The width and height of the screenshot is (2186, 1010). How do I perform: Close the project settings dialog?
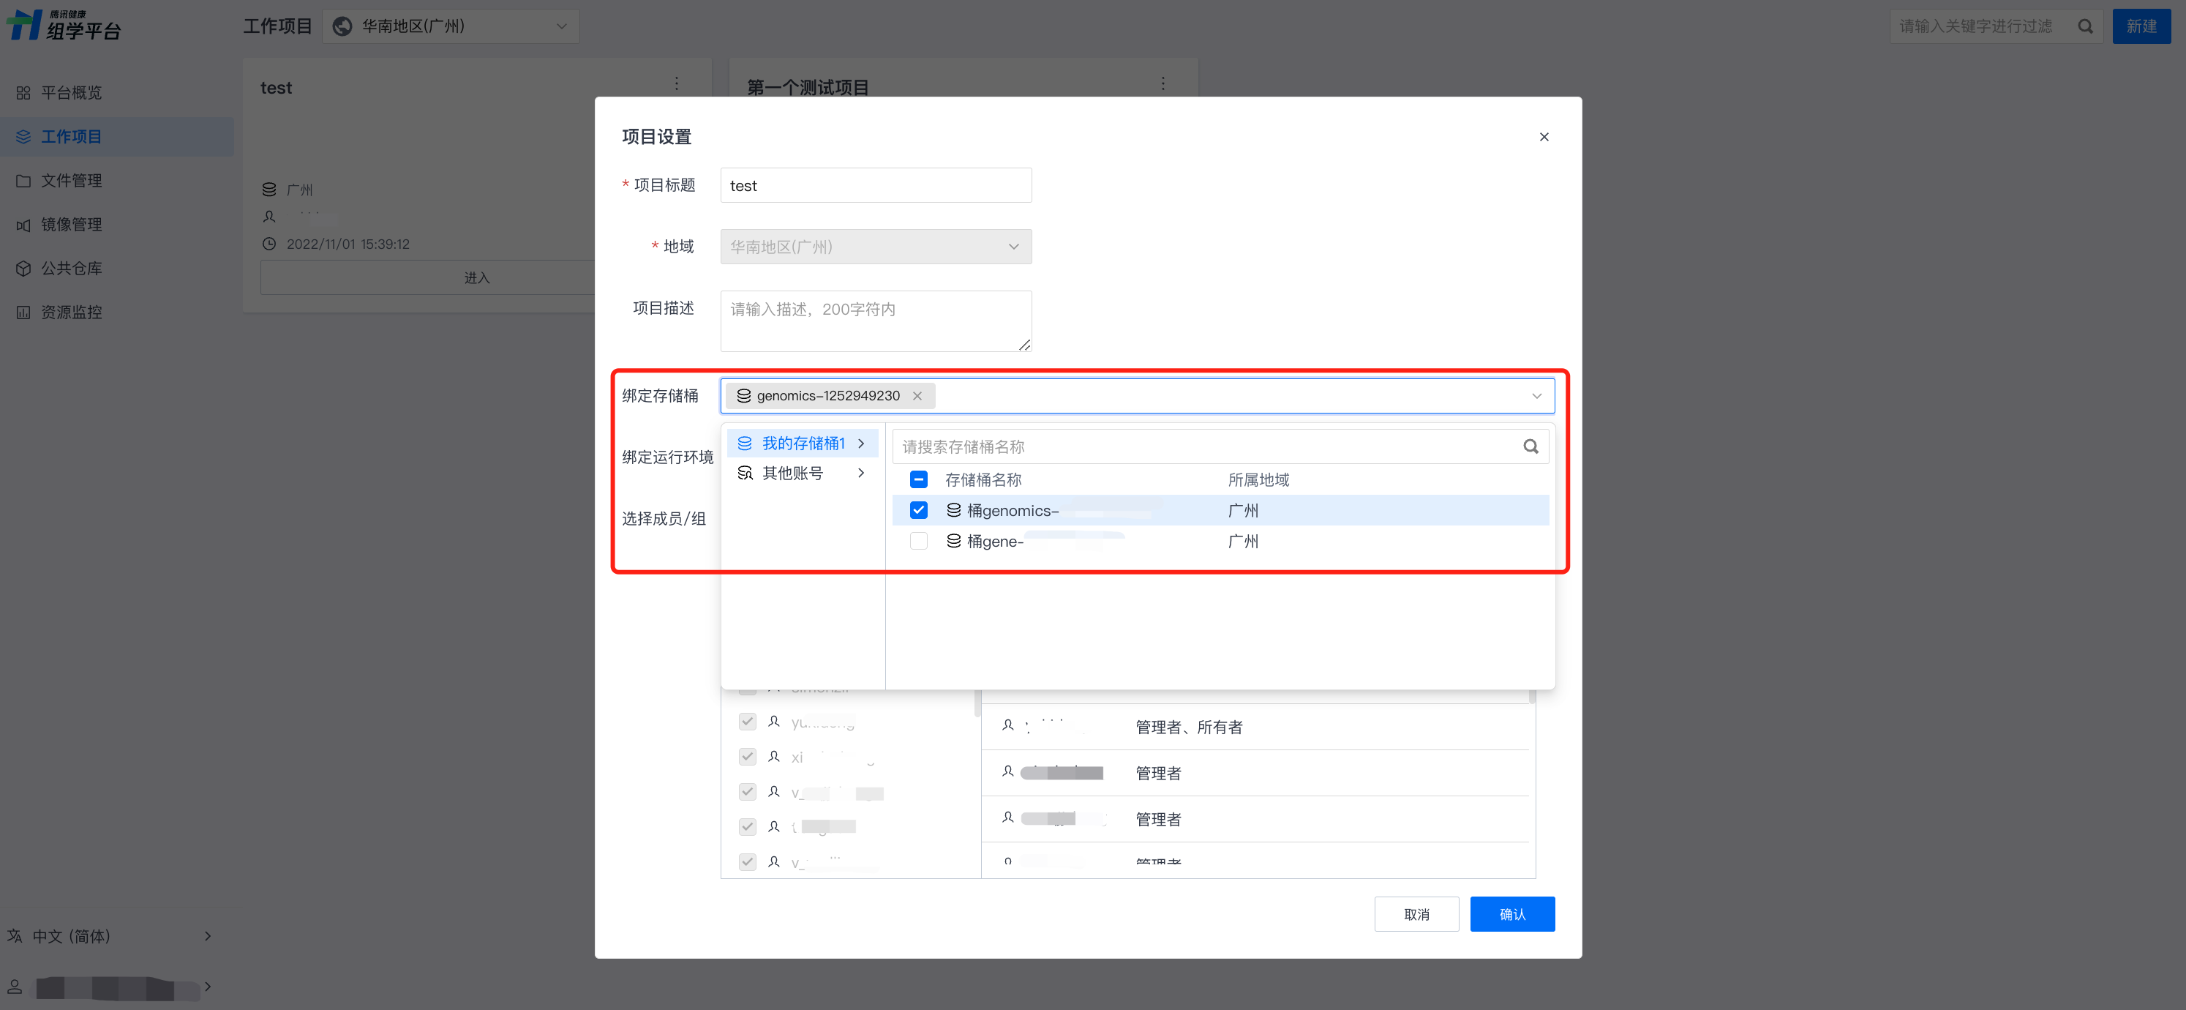[x=1544, y=137]
